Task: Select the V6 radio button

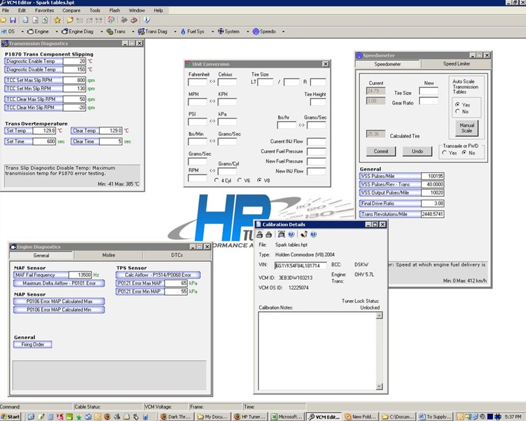Action: point(239,181)
